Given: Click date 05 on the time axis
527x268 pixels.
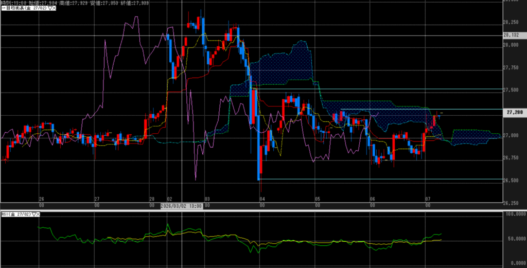Looking at the screenshot, I should [x=318, y=199].
